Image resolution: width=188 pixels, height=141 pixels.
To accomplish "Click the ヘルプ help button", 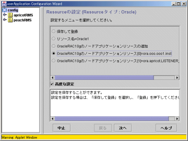I will 166,128.
